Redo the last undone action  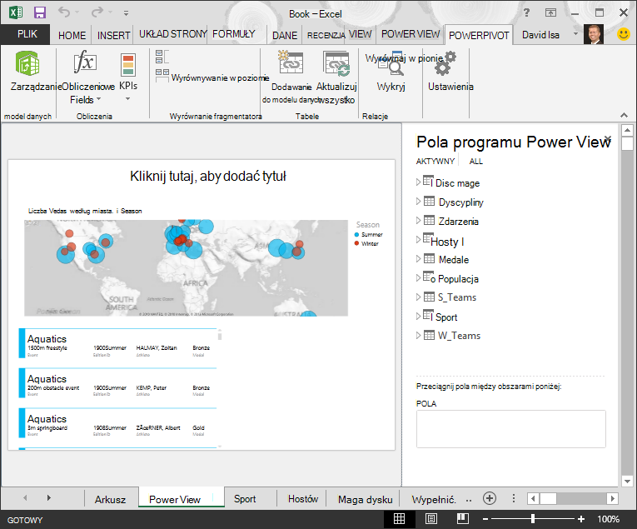click(x=97, y=12)
